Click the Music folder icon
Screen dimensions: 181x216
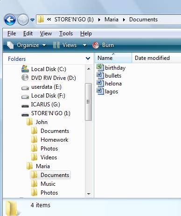point(34,183)
